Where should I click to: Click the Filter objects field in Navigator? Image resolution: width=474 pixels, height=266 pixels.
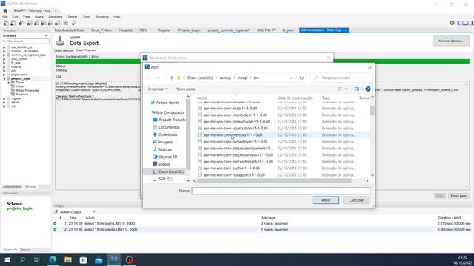point(27,41)
